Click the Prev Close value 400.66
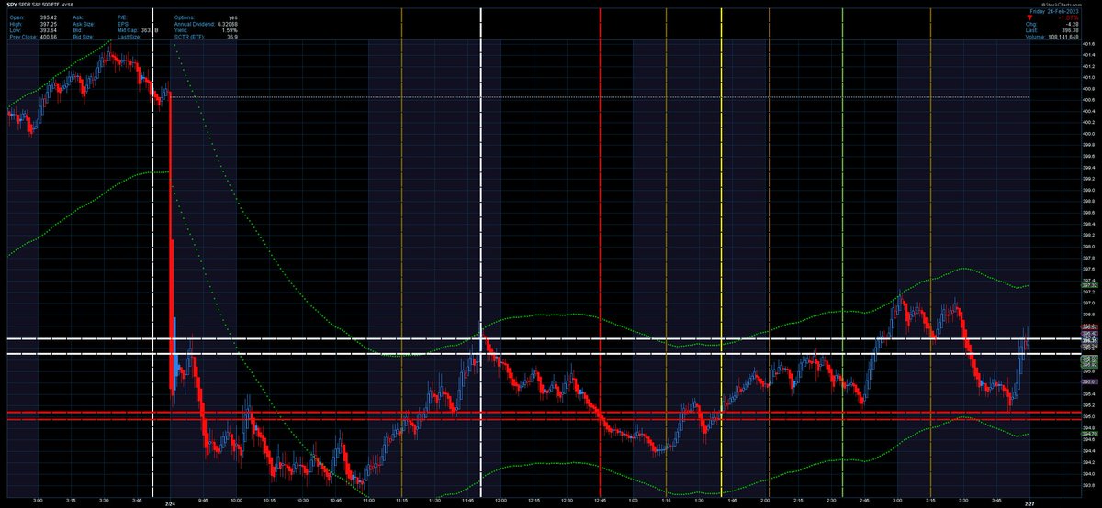 [x=48, y=37]
